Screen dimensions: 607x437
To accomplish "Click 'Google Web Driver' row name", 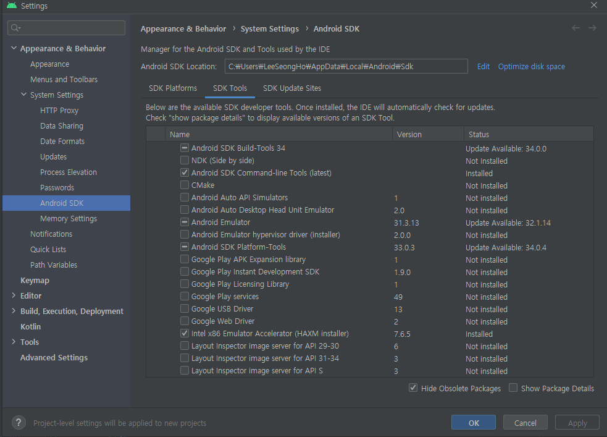I will point(223,321).
